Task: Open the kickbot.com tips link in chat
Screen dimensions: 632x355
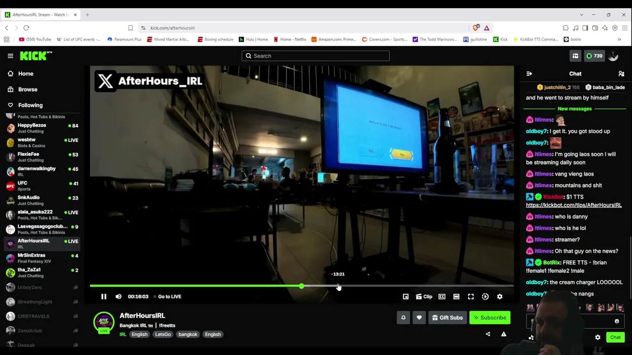Action: 574,205
